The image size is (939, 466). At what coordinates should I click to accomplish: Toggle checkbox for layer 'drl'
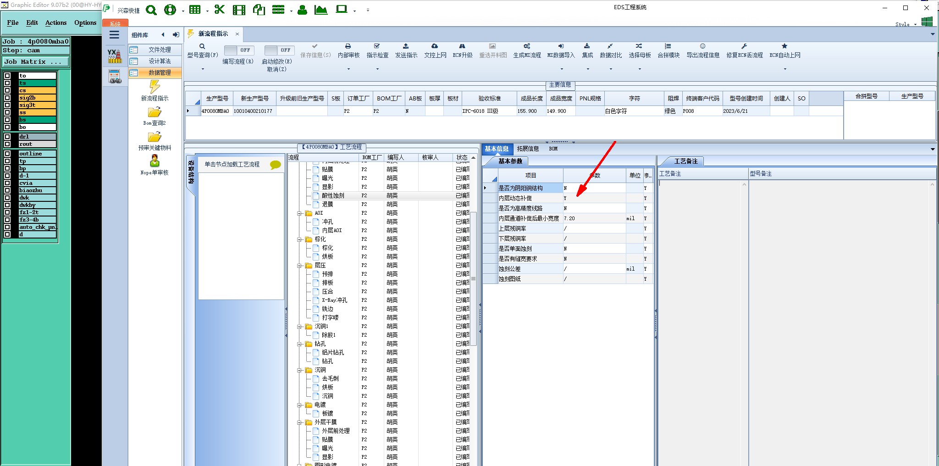[x=7, y=137]
